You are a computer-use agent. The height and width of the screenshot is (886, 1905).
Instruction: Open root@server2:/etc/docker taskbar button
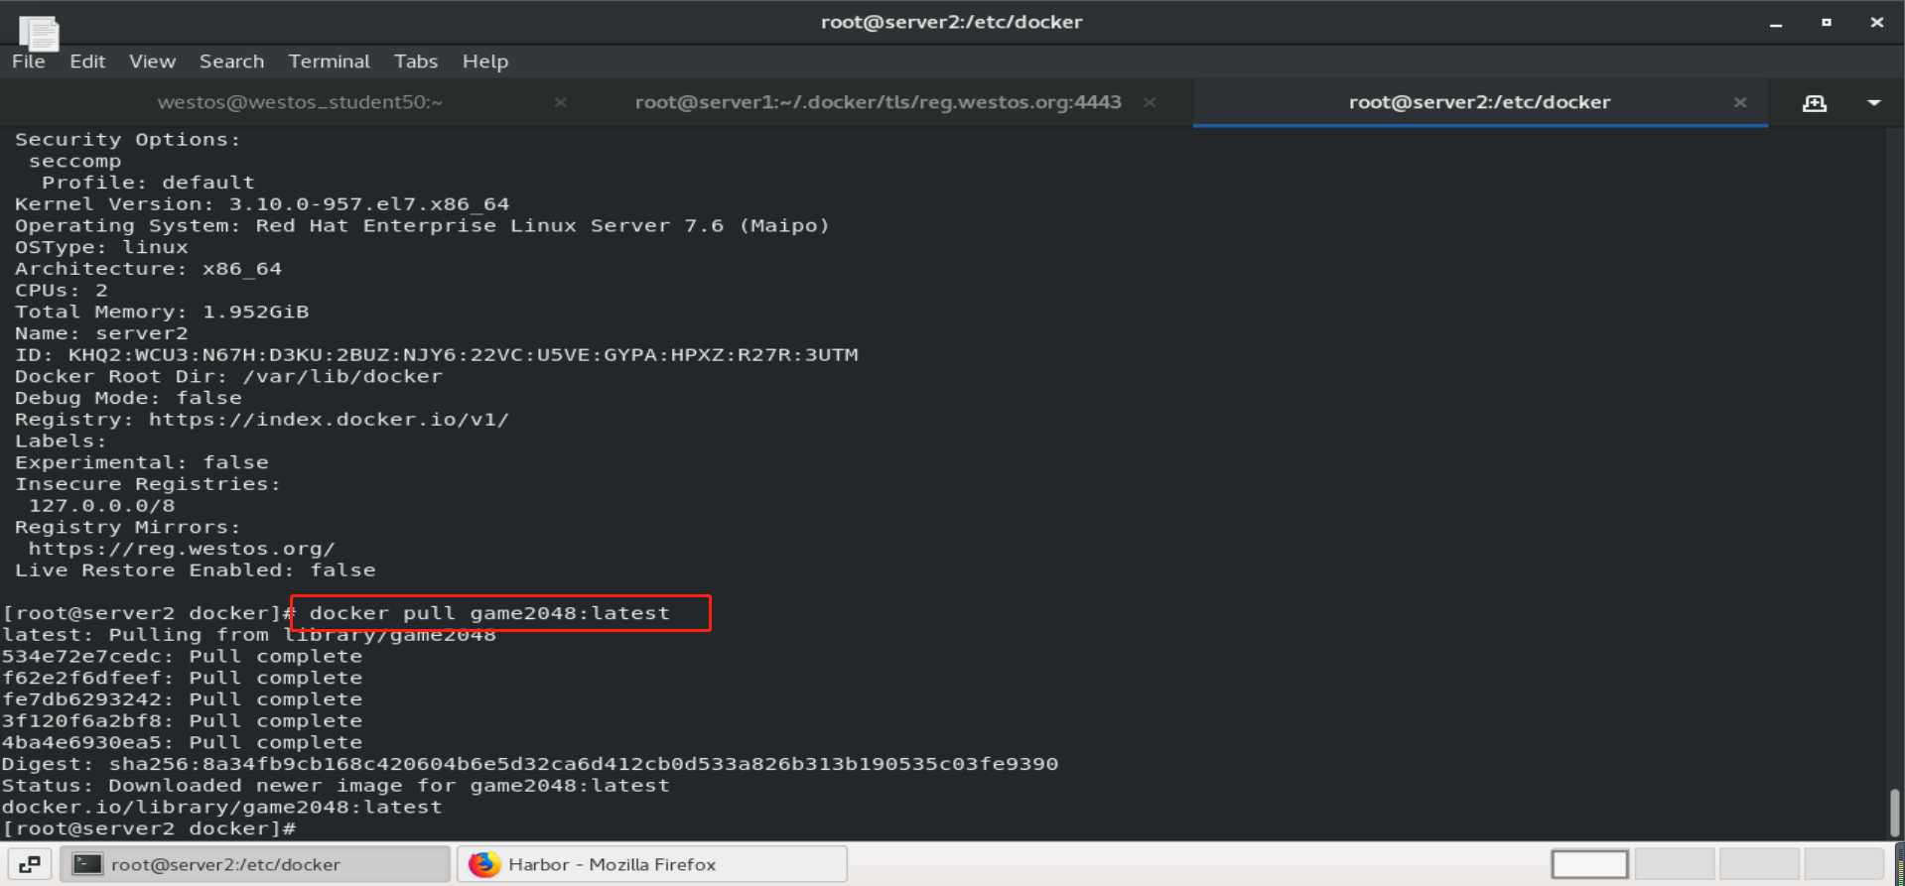[255, 864]
